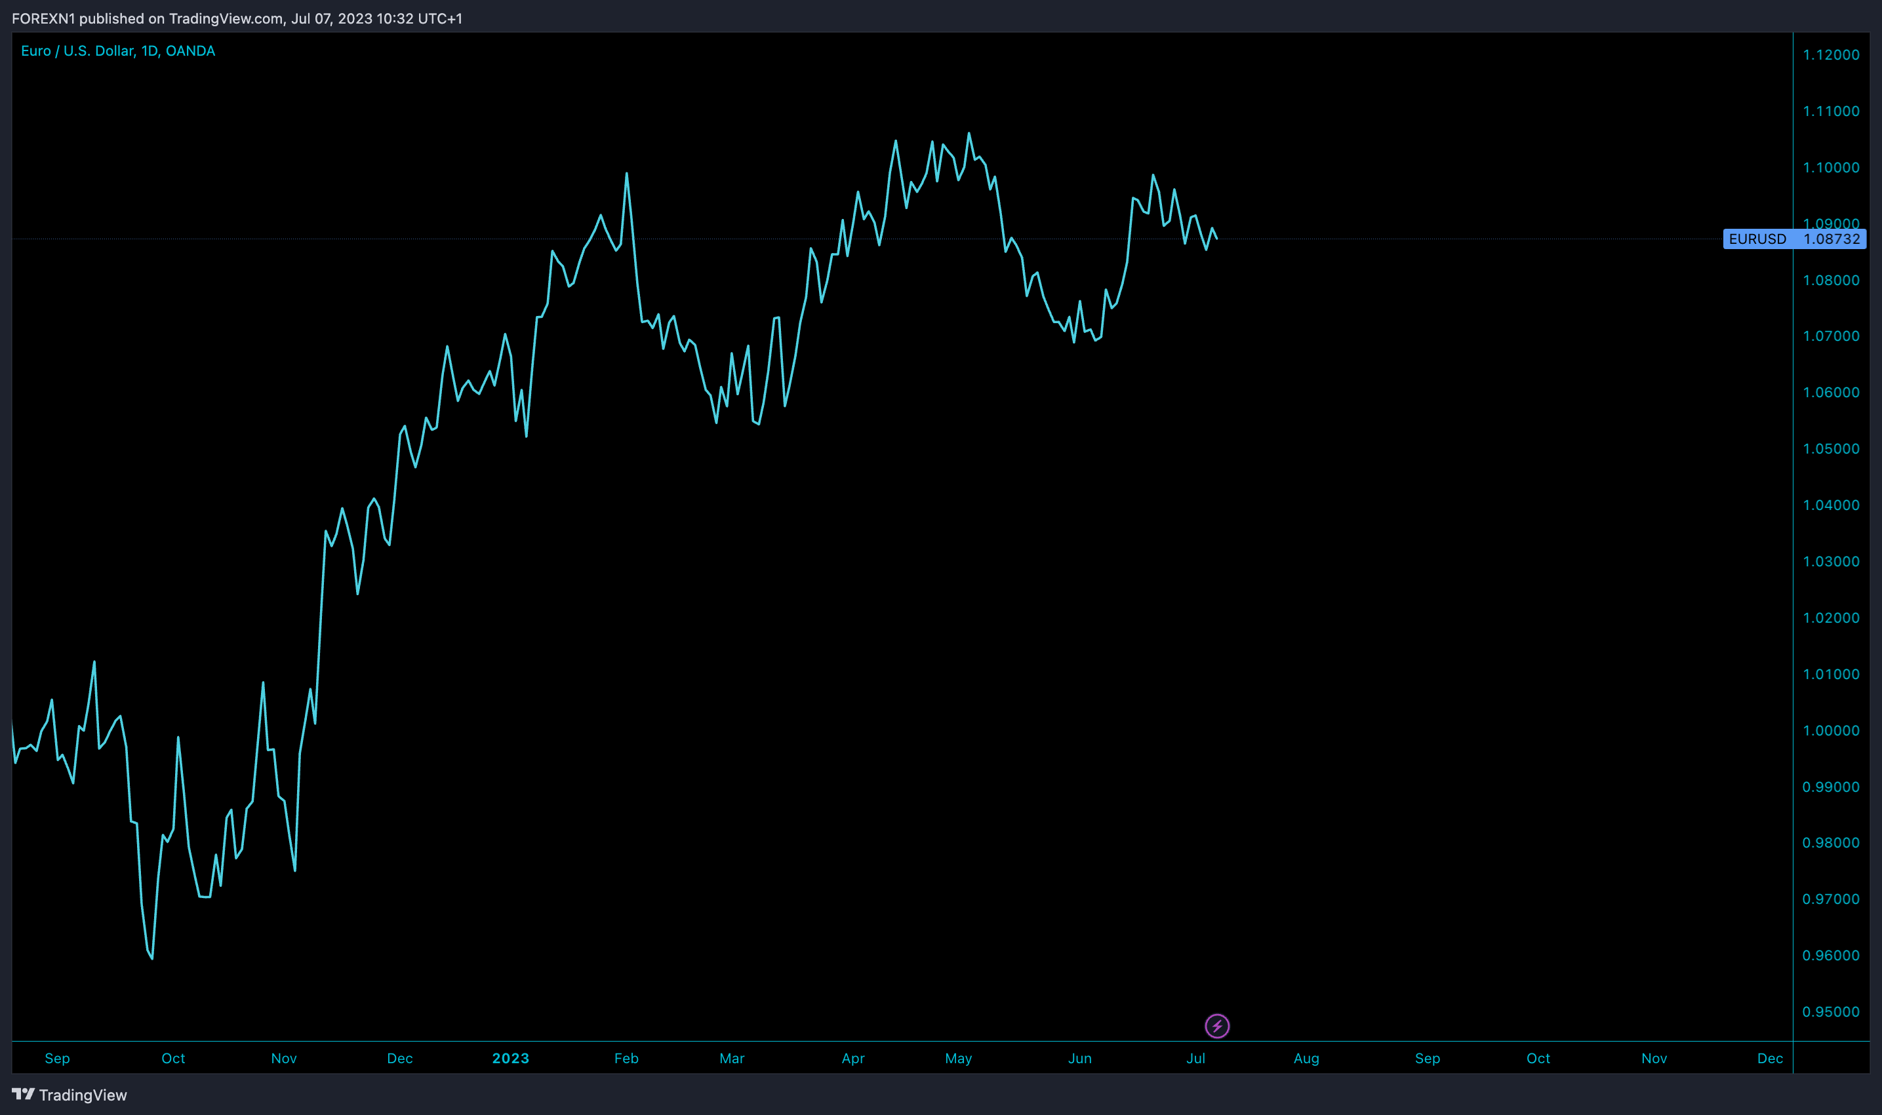The image size is (1882, 1115).
Task: Click the 0.98000 price axis label
Action: click(x=1831, y=842)
